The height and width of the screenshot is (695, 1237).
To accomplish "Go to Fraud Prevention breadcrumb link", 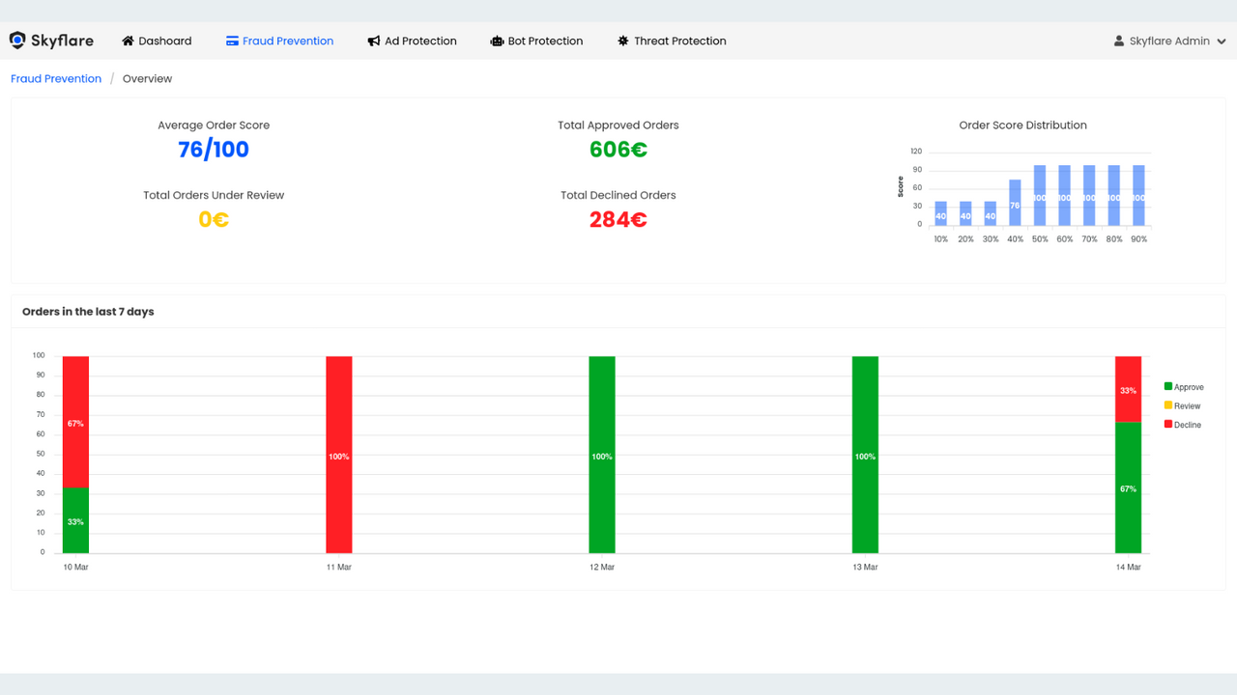I will pos(56,79).
